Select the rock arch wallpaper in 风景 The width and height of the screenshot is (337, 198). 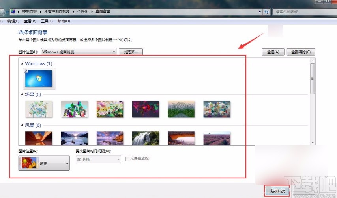[181, 138]
